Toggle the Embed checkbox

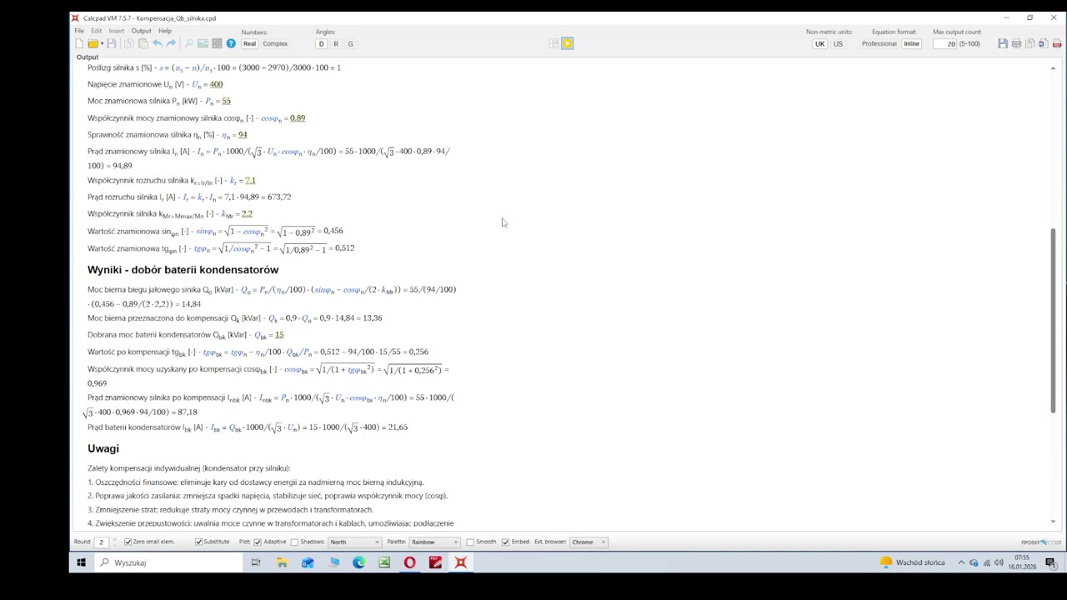tap(505, 542)
